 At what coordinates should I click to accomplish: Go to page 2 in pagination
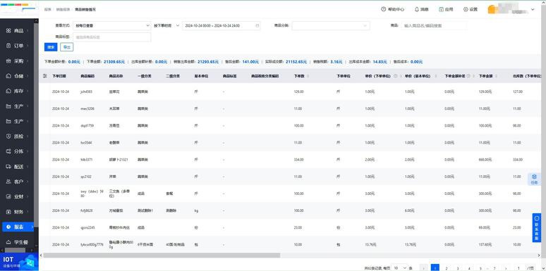(447, 268)
